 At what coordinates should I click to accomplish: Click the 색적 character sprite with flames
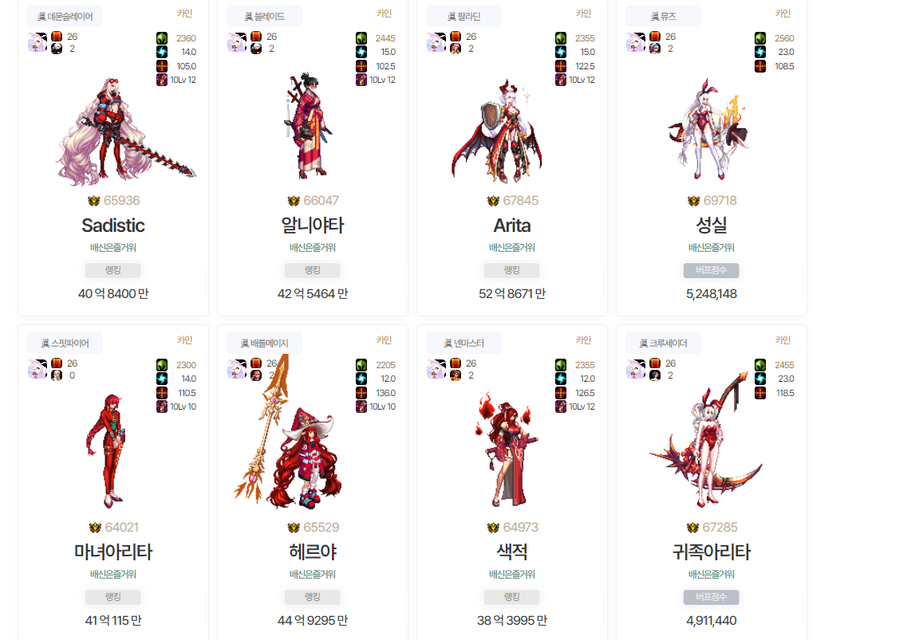(506, 450)
